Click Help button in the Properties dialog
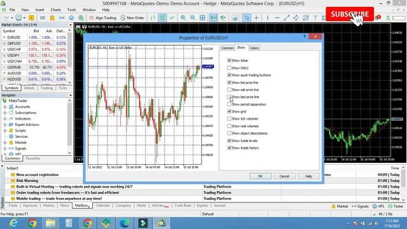Image resolution: width=407 pixels, height=229 pixels. point(308,176)
